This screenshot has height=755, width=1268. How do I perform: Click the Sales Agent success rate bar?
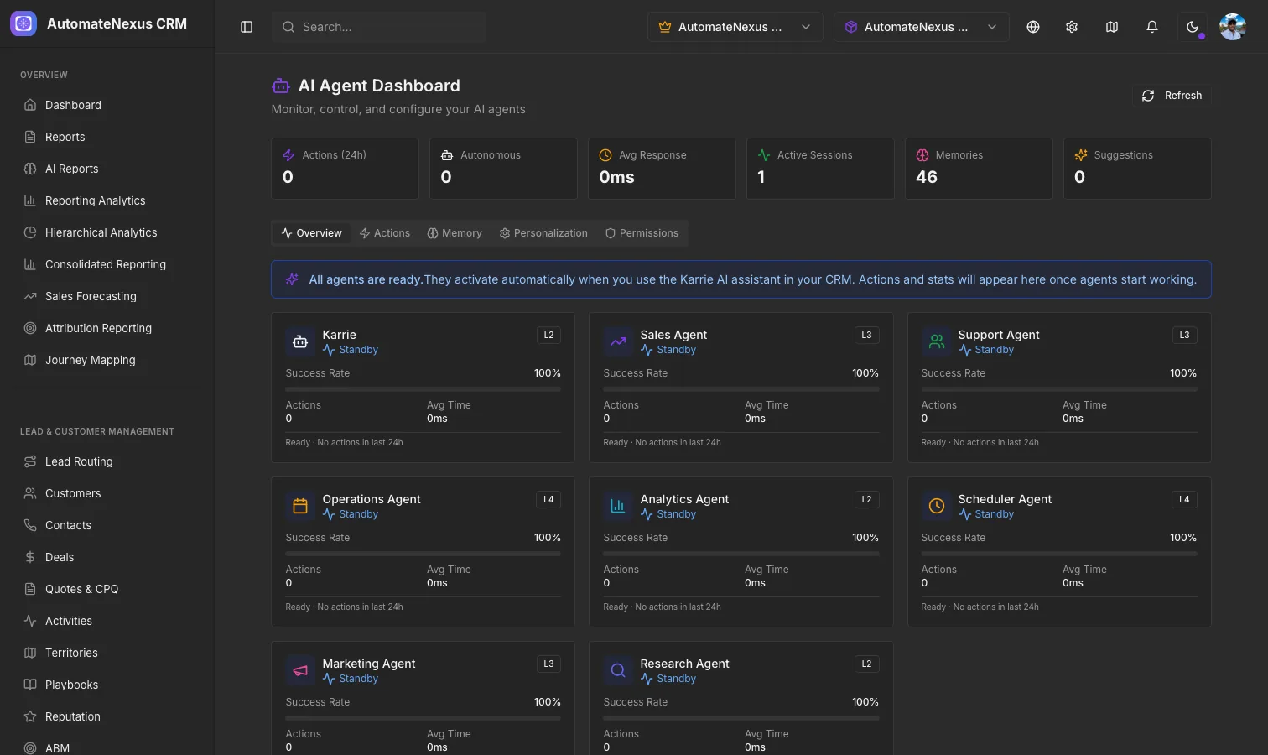click(x=741, y=389)
